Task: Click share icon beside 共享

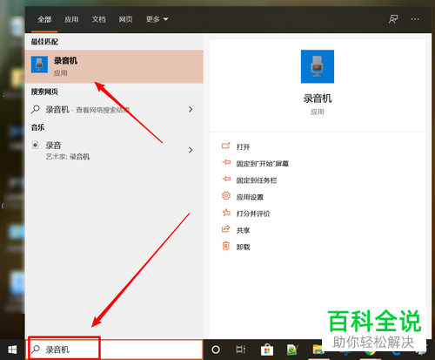Action: pyautogui.click(x=226, y=229)
